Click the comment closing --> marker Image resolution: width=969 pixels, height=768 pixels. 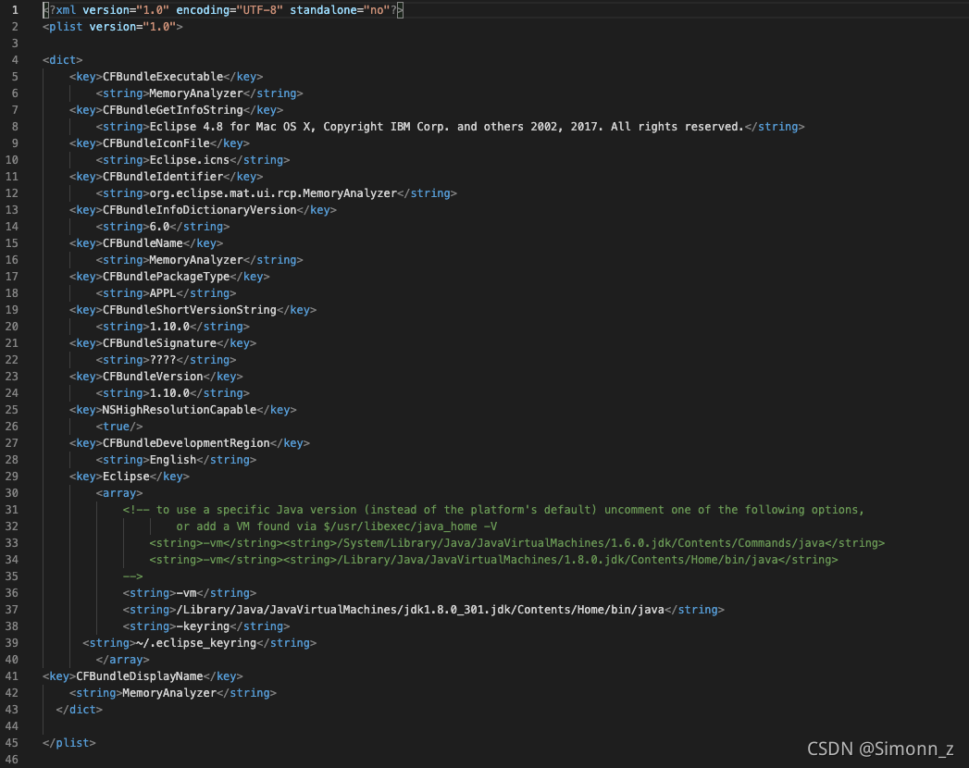132,577
